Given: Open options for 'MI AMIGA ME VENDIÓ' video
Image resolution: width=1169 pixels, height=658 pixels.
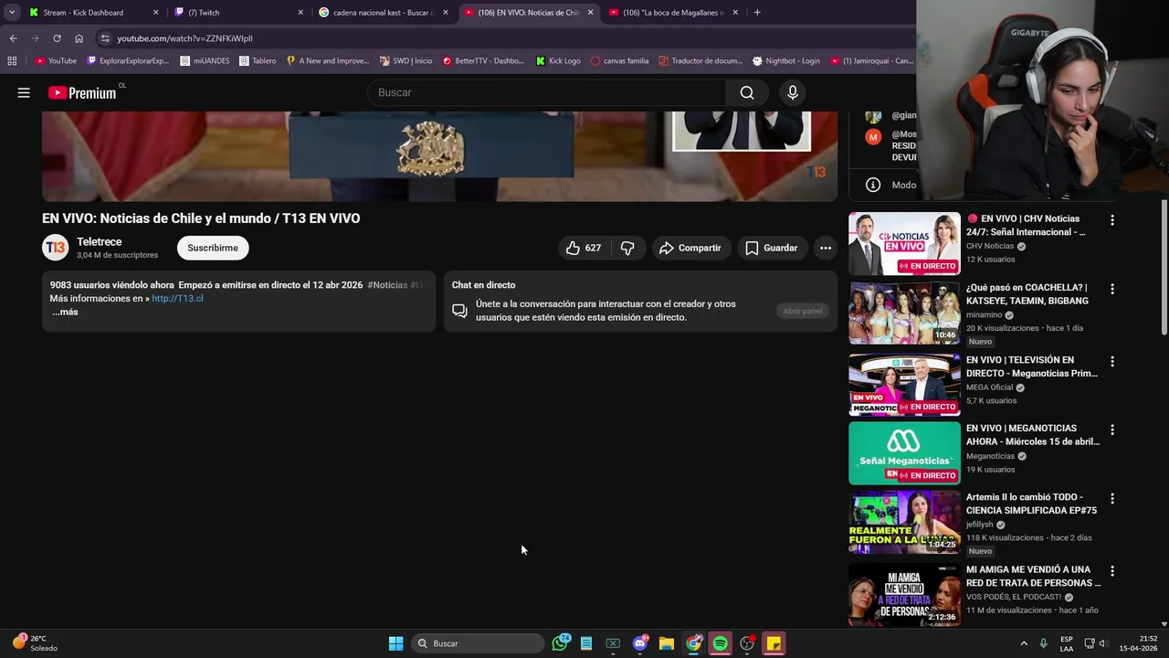Looking at the screenshot, I should pos(1111,571).
